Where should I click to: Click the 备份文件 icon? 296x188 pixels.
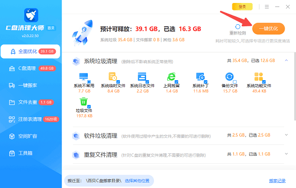tap(229, 77)
